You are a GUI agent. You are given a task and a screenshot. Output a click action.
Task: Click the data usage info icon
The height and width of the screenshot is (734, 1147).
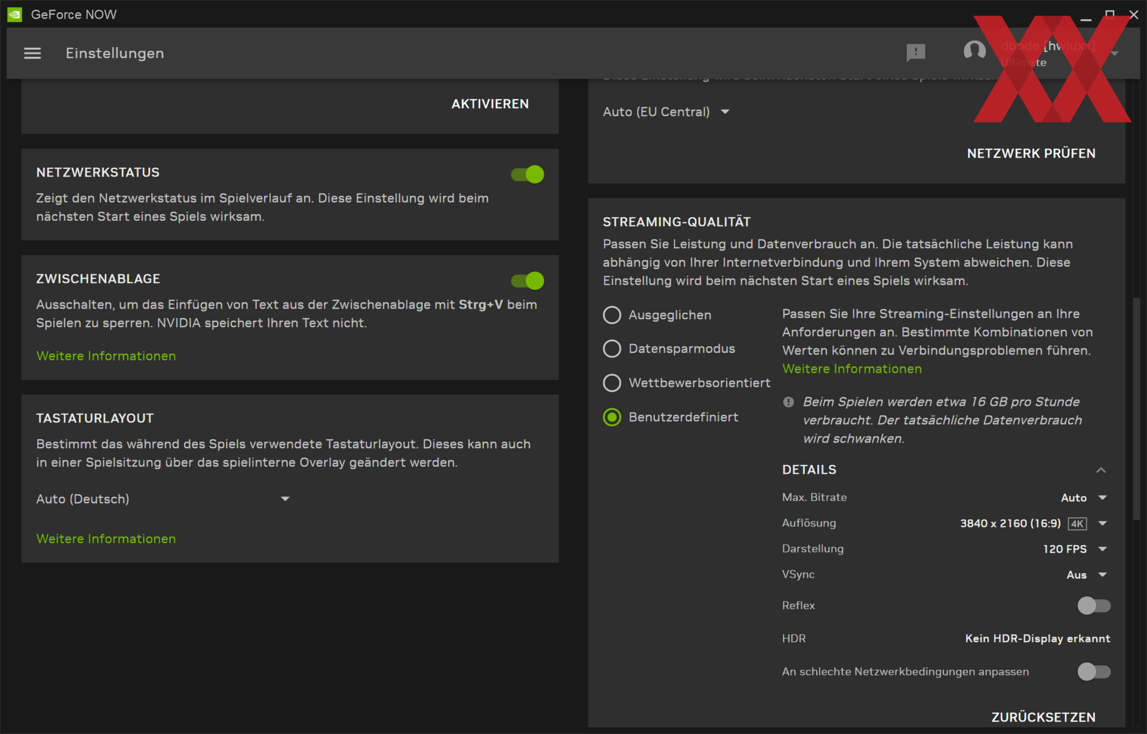789,402
